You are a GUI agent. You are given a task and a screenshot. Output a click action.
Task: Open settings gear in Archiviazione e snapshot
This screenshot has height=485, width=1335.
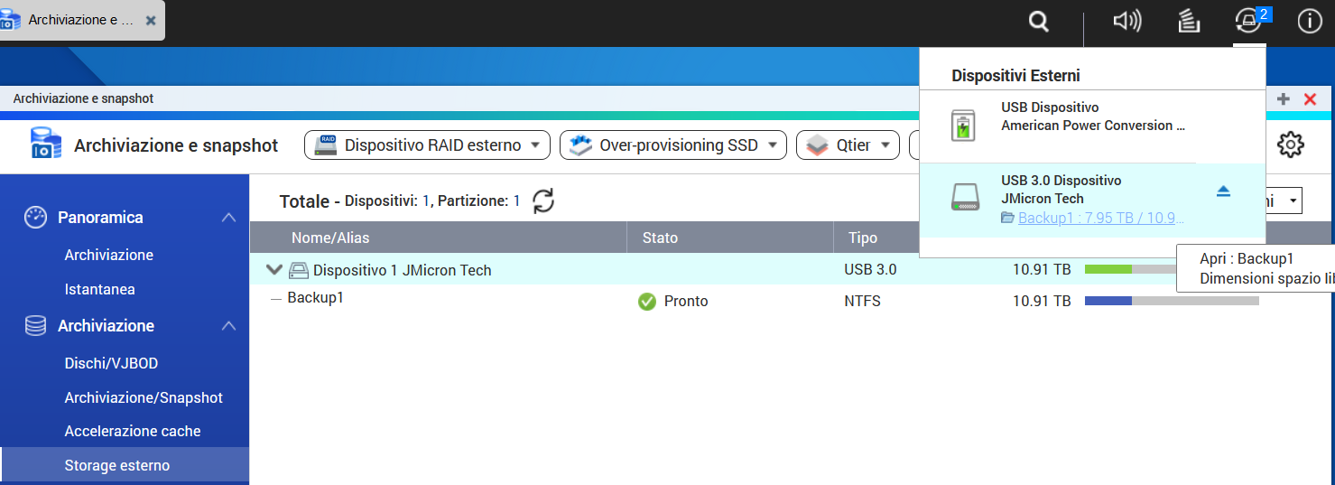(1291, 144)
